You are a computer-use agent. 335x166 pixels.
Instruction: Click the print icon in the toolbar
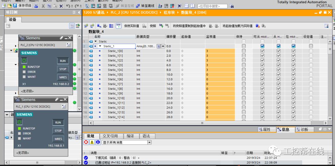click(x=36, y=6)
